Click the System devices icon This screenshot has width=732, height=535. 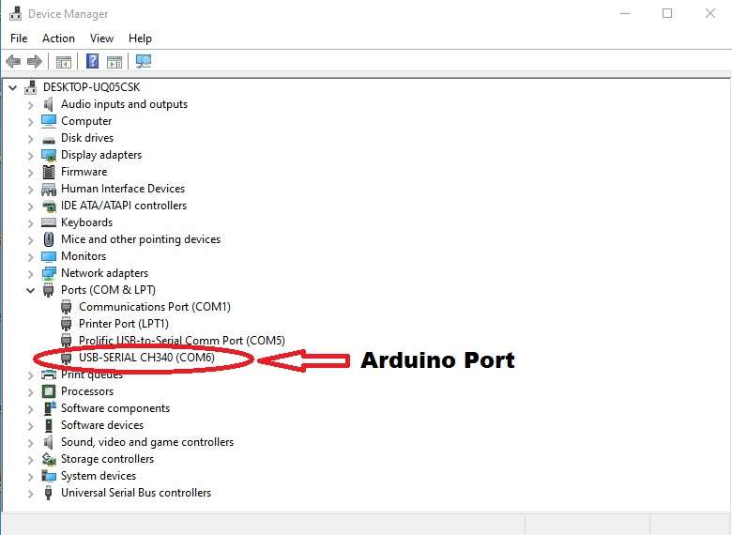49,476
